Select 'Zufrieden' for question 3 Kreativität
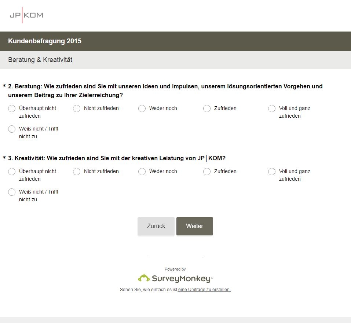 tap(207, 172)
